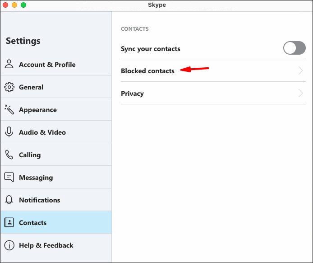Click the Appearance magic wand icon
Image resolution: width=313 pixels, height=263 pixels.
point(9,109)
